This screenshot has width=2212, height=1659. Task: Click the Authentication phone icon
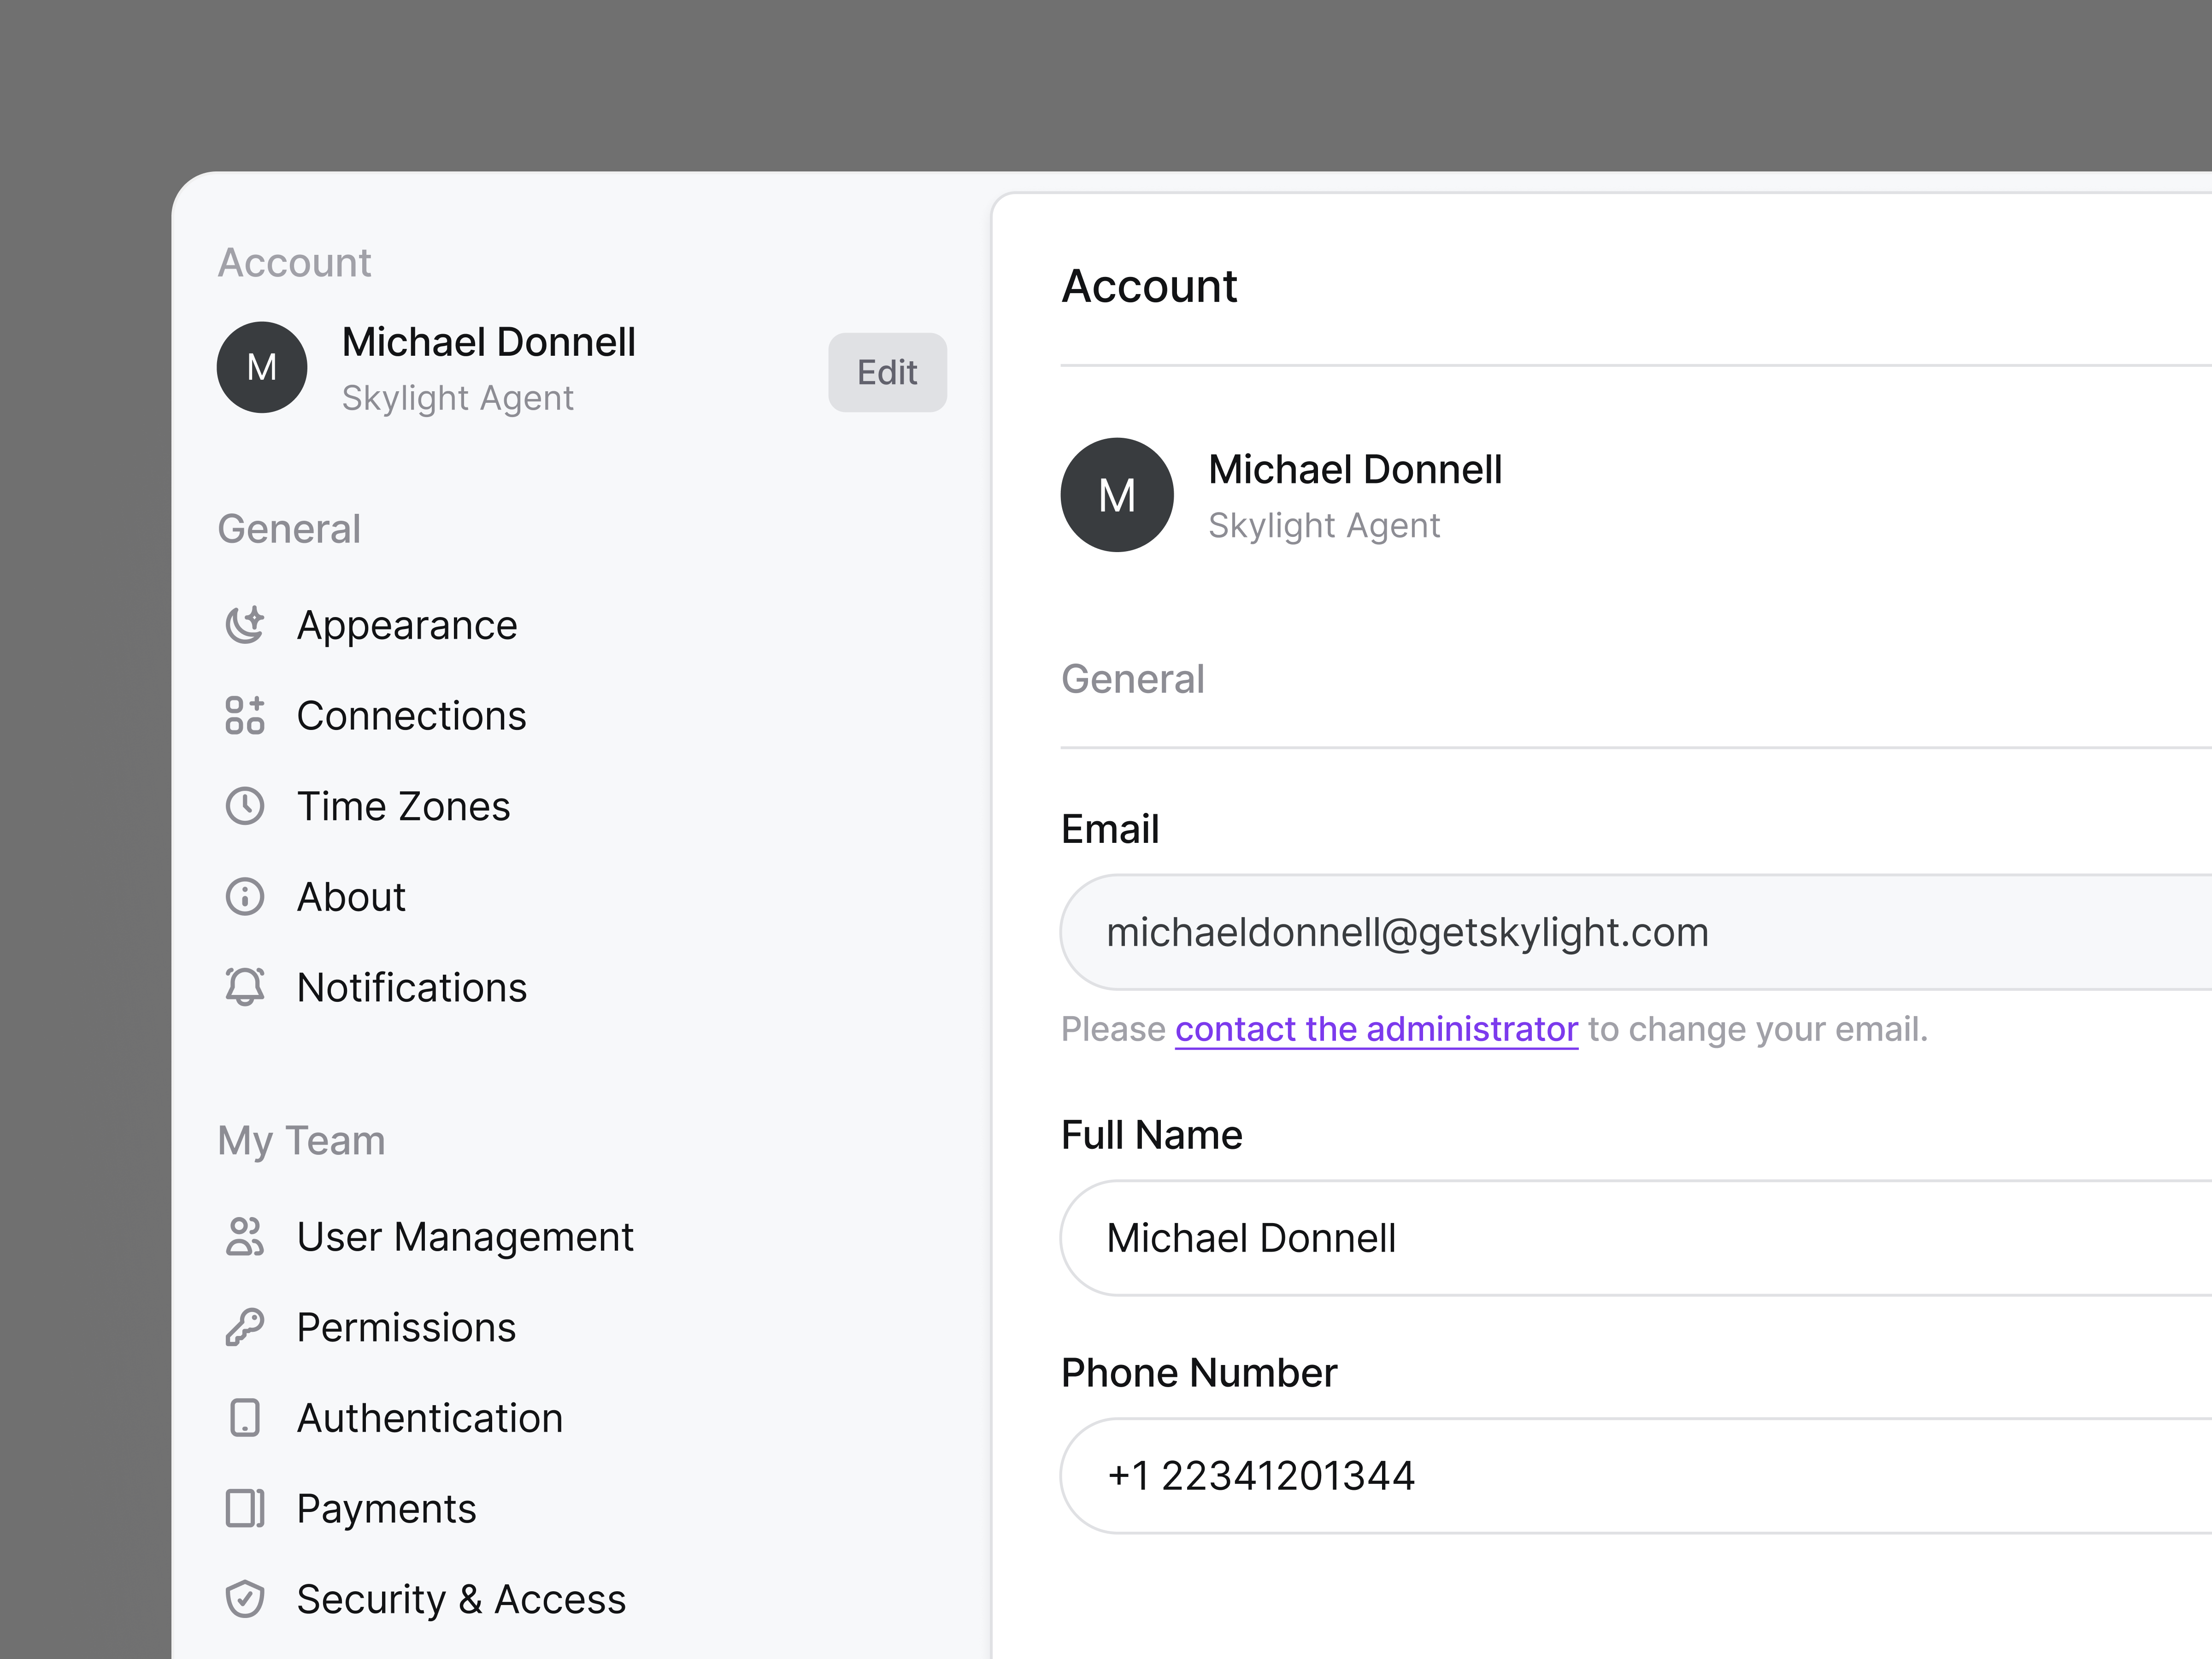[x=245, y=1417]
